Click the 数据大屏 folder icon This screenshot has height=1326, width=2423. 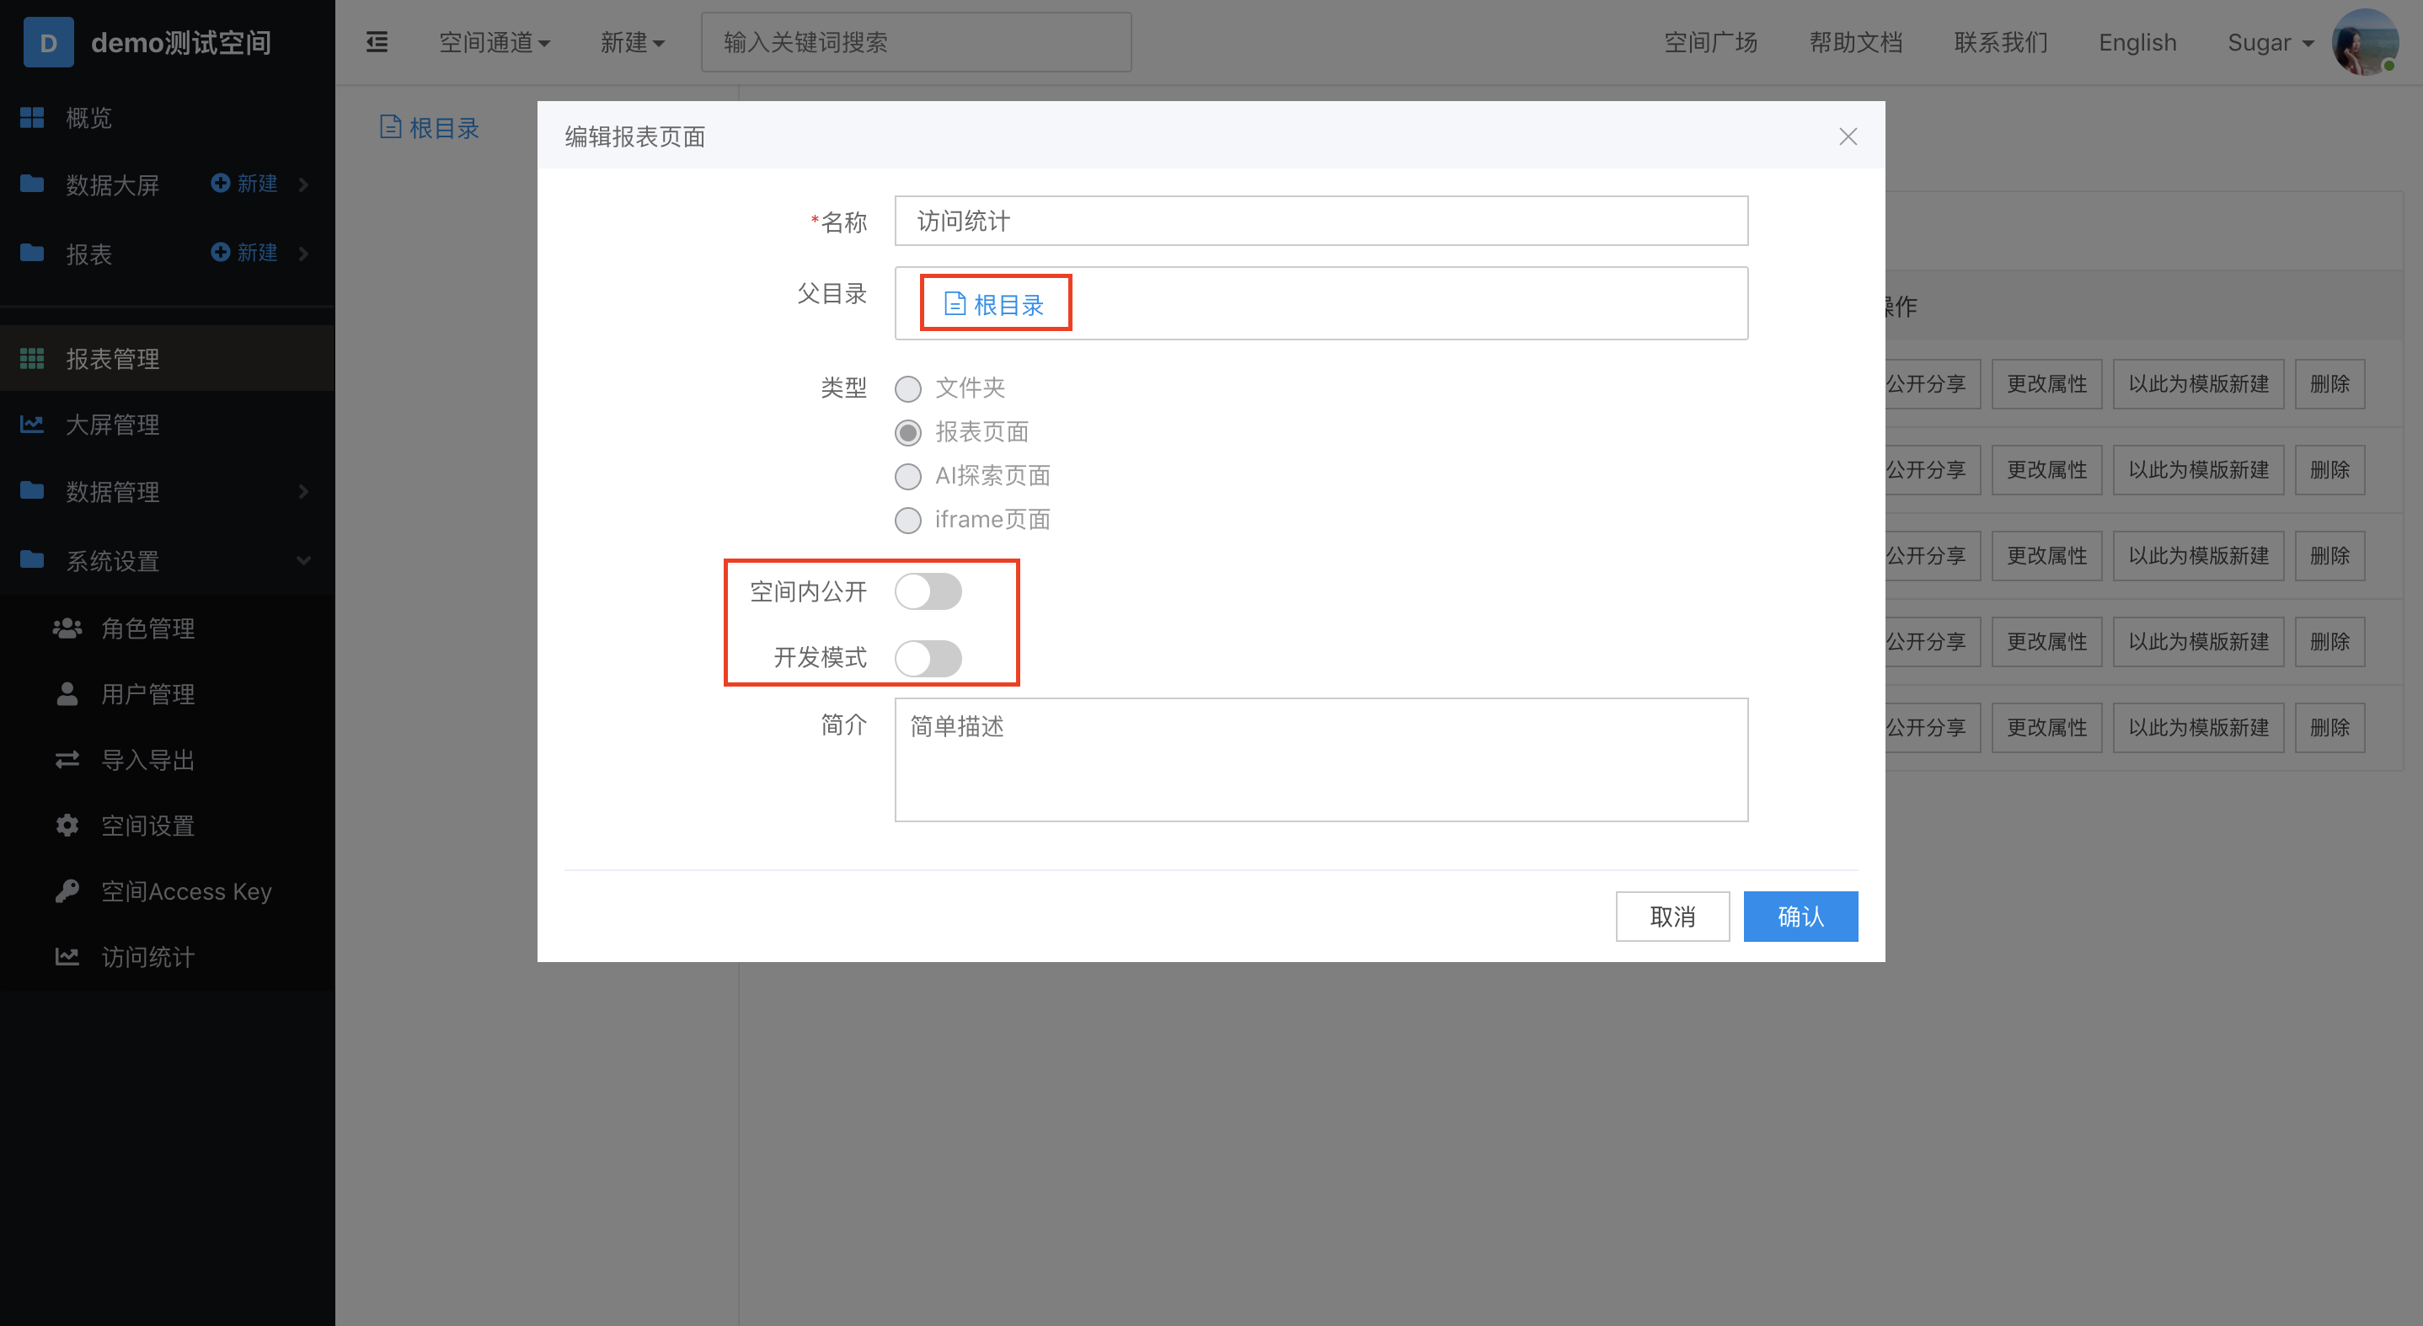click(32, 184)
